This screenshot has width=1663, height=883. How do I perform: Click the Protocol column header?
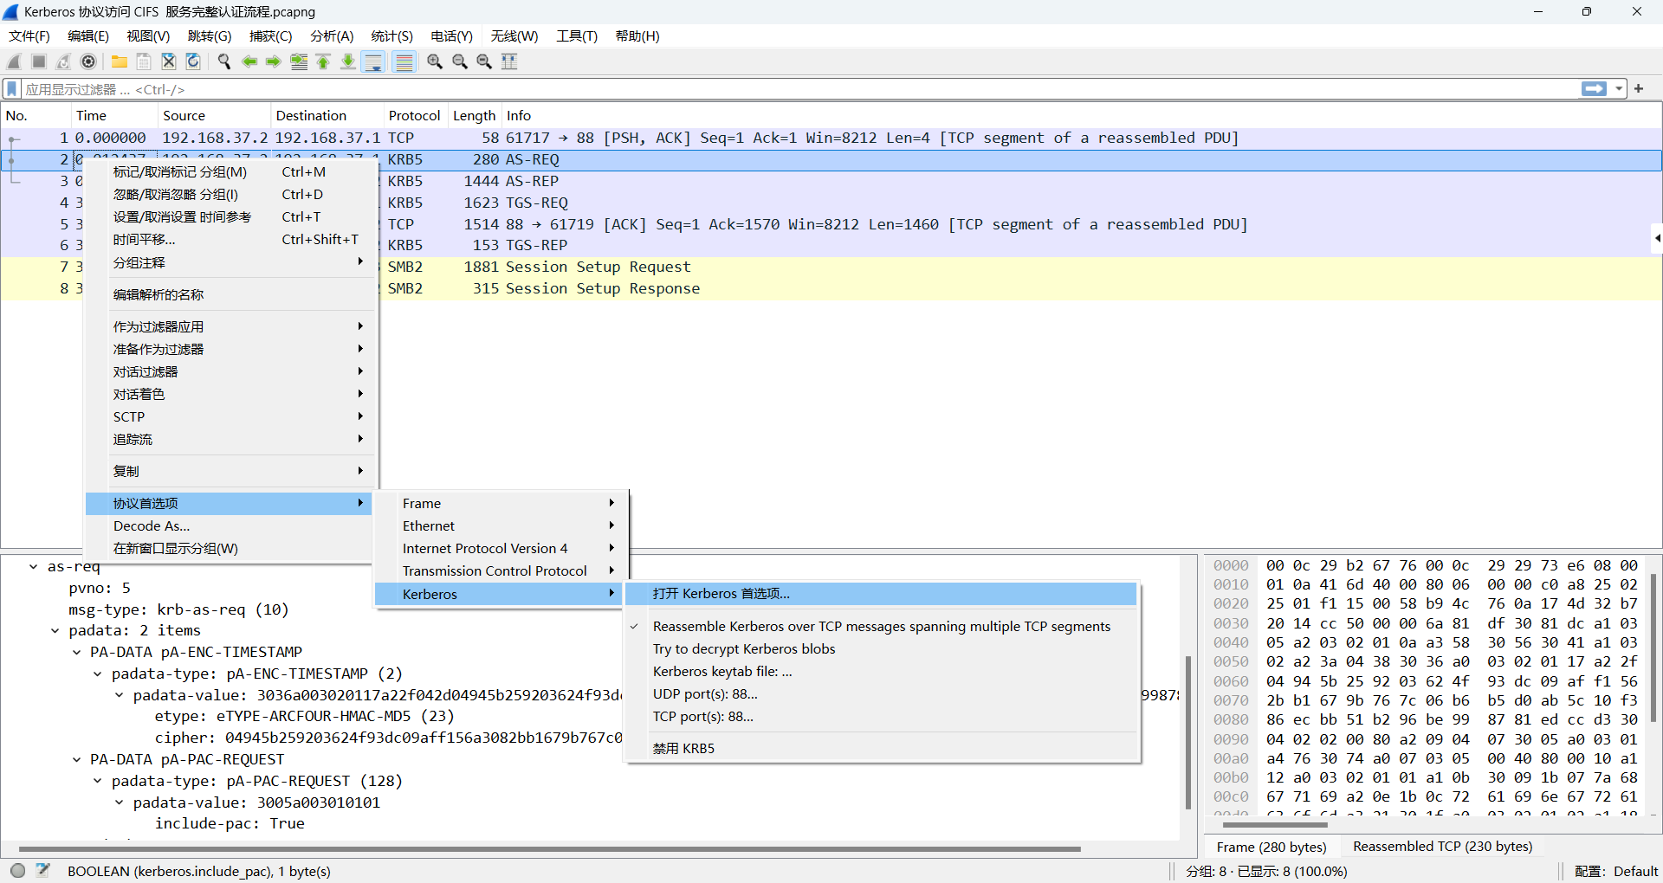(414, 116)
